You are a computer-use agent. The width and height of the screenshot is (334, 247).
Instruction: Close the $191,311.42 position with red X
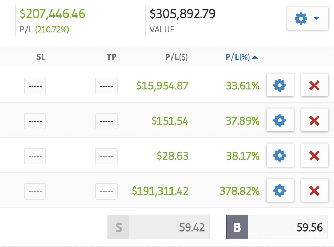coord(315,190)
